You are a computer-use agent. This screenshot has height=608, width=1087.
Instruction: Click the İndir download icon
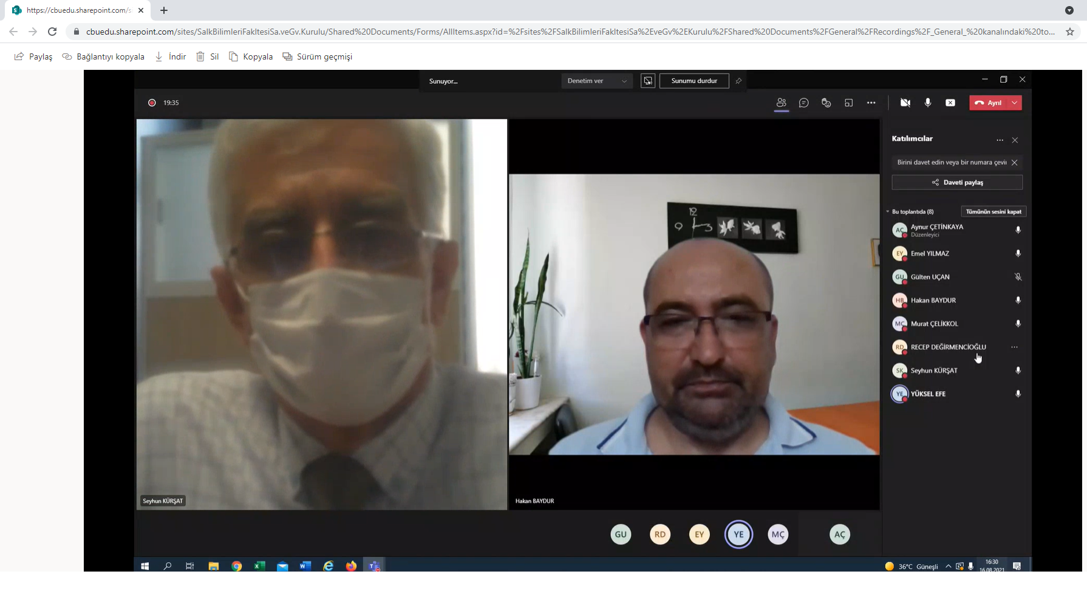[159, 56]
